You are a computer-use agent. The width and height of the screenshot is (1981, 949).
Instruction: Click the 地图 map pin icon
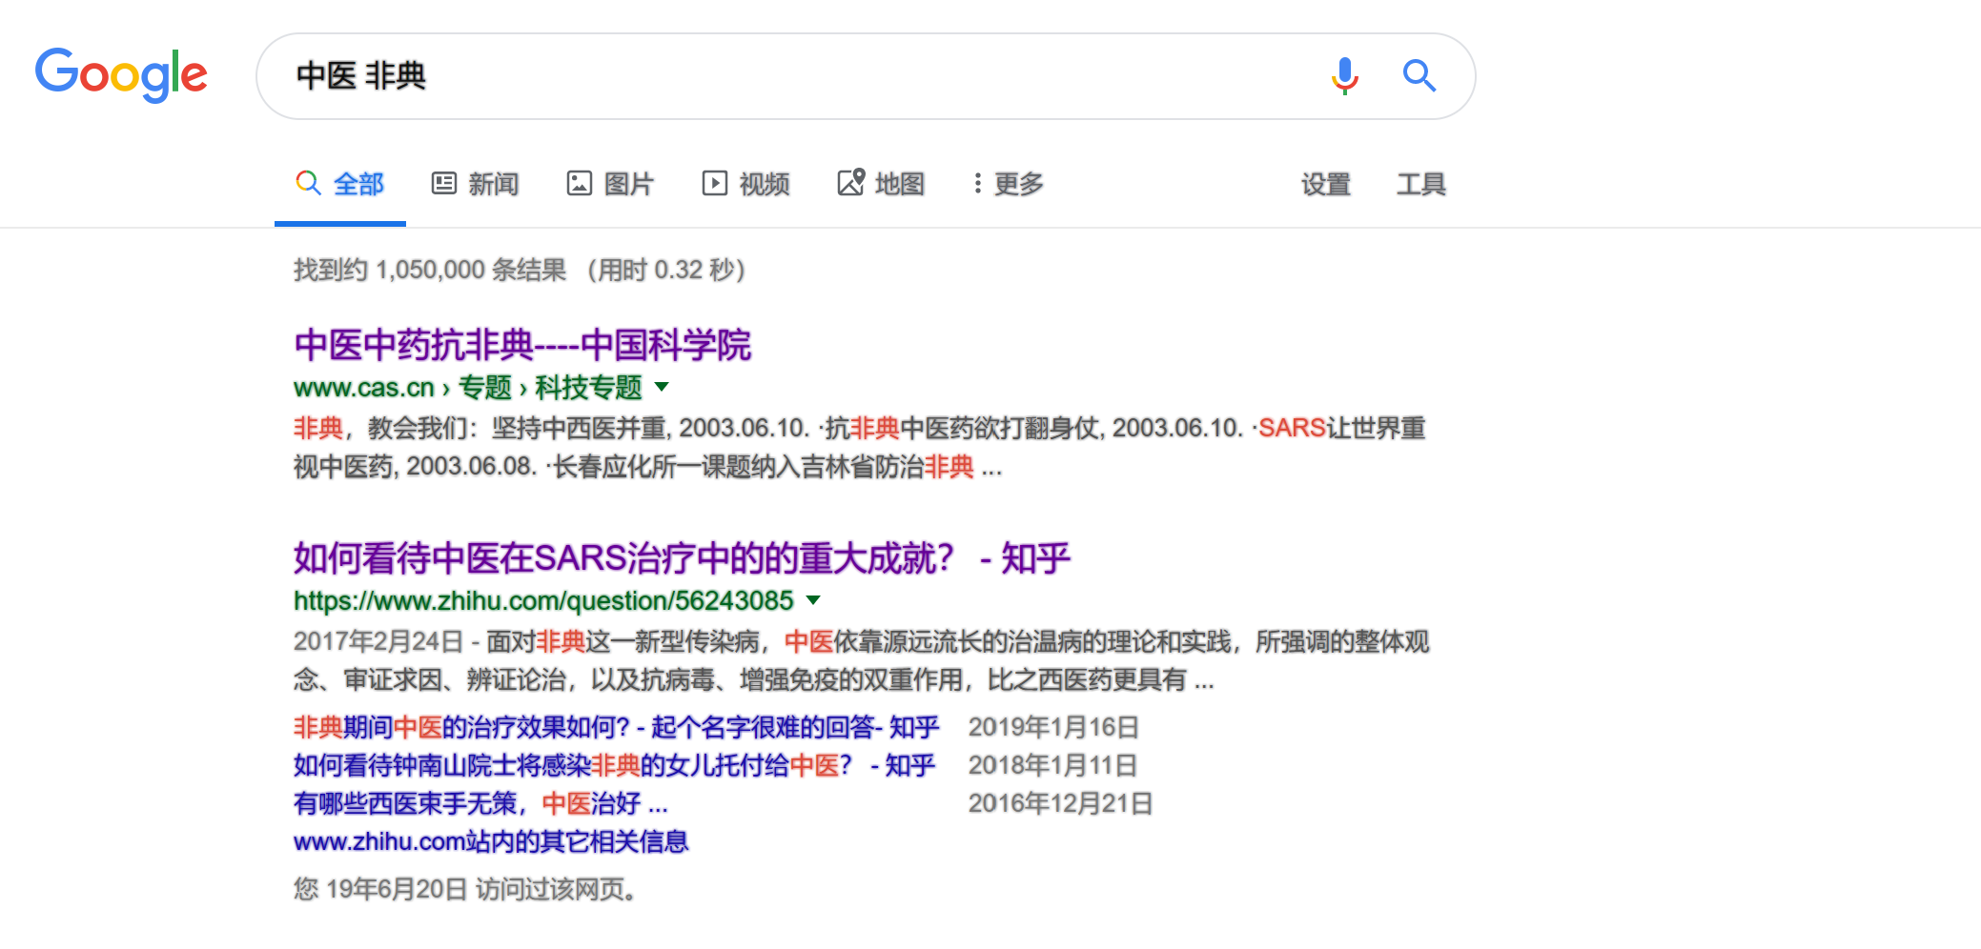[851, 182]
